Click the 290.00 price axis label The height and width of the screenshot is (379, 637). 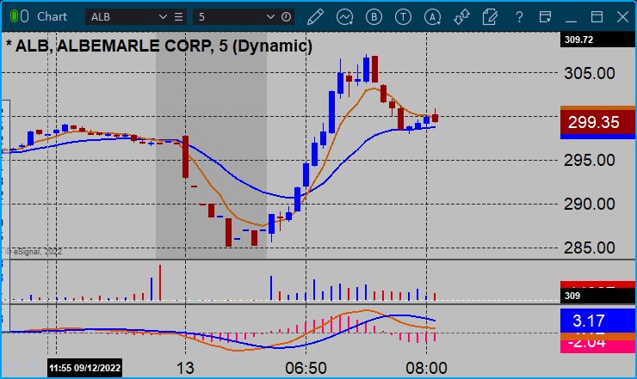click(590, 204)
